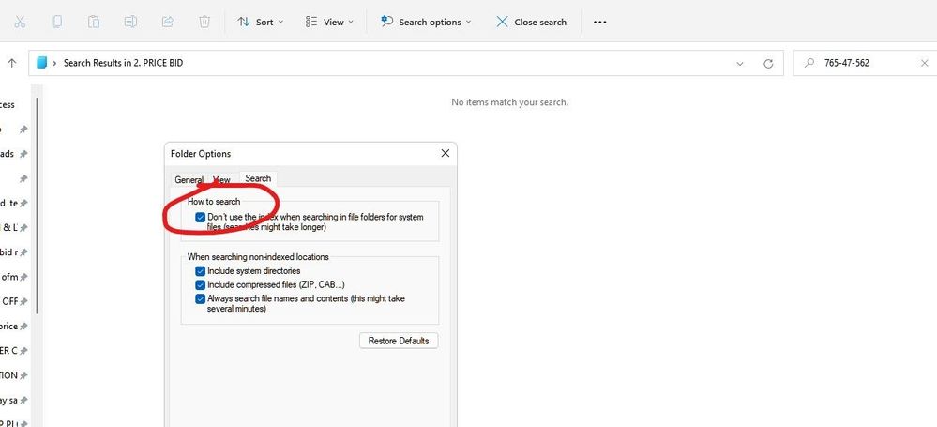
Task: Close the Folder Options dialog
Action: coord(446,154)
